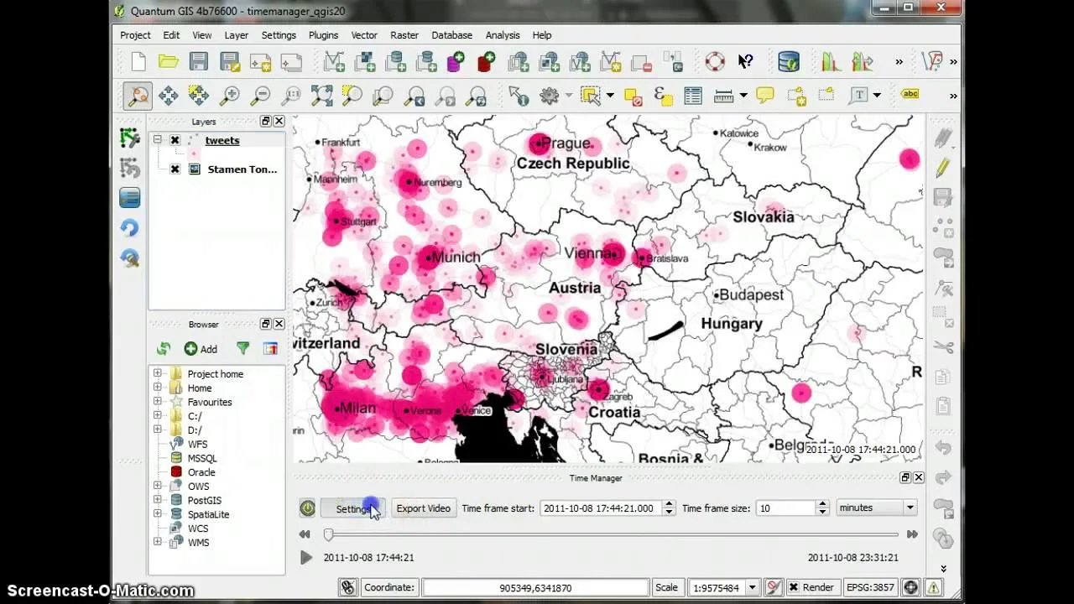Select the Identify Features tool
Image resolution: width=1074 pixels, height=604 pixels.
pyautogui.click(x=519, y=96)
